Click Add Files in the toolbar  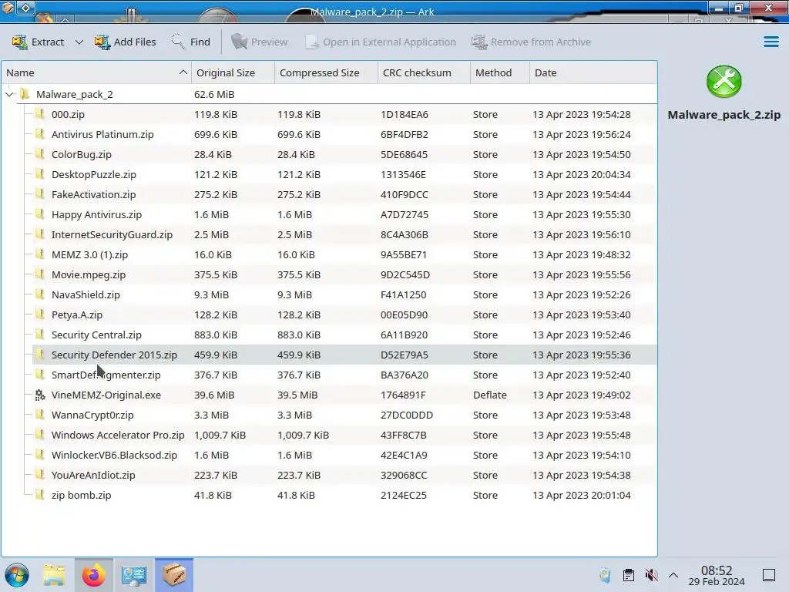pos(126,42)
